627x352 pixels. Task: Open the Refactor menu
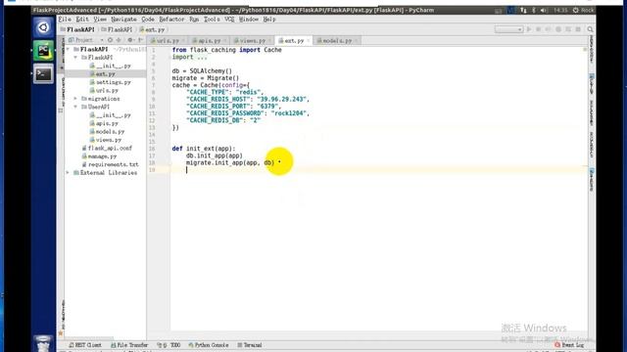pyautogui.click(x=171, y=20)
